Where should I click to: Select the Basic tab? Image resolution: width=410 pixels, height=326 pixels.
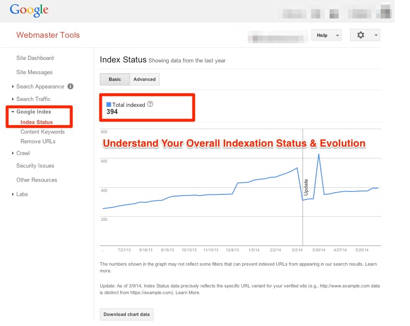(114, 79)
